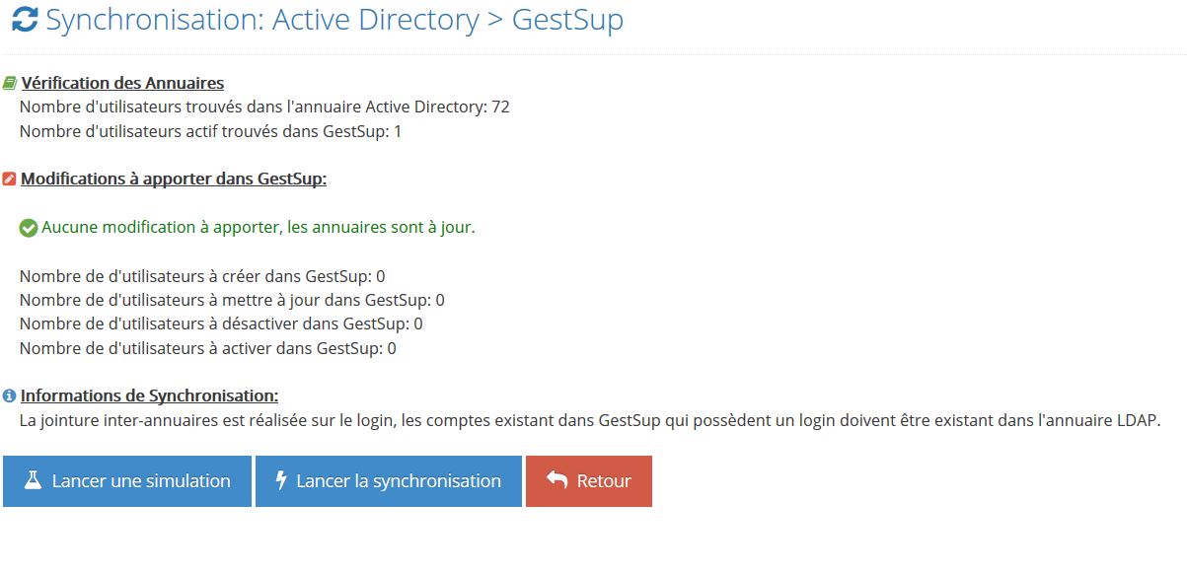Click the sync refresh icon in title

(x=25, y=19)
